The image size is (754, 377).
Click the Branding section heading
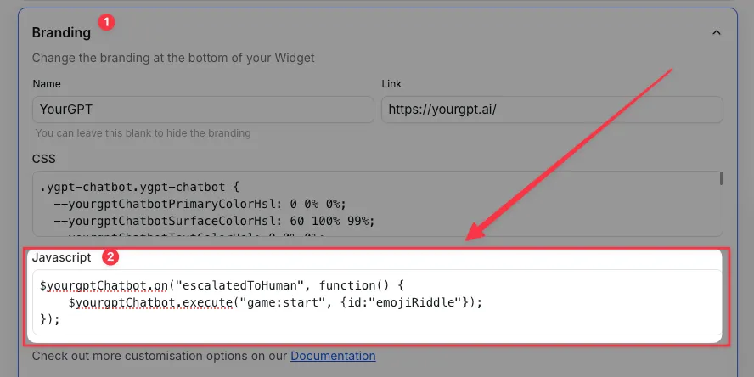[61, 32]
